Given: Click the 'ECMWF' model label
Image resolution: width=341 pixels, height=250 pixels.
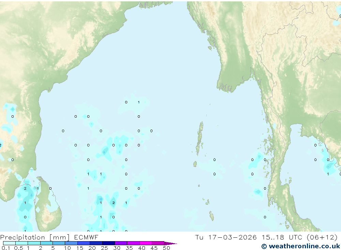Looking at the screenshot, I should tap(86, 237).
